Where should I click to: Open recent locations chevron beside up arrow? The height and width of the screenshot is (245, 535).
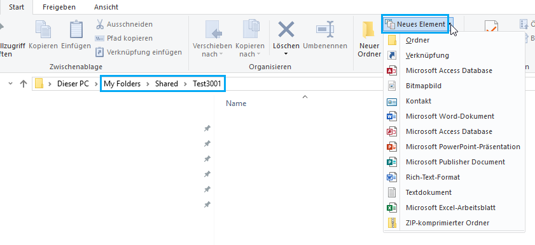point(10,83)
